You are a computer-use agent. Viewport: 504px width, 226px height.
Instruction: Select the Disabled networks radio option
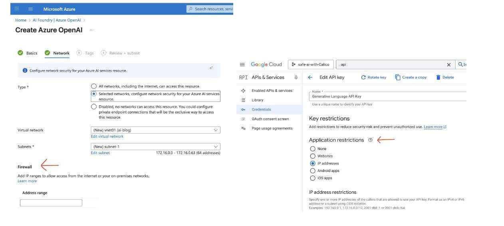pyautogui.click(x=94, y=107)
